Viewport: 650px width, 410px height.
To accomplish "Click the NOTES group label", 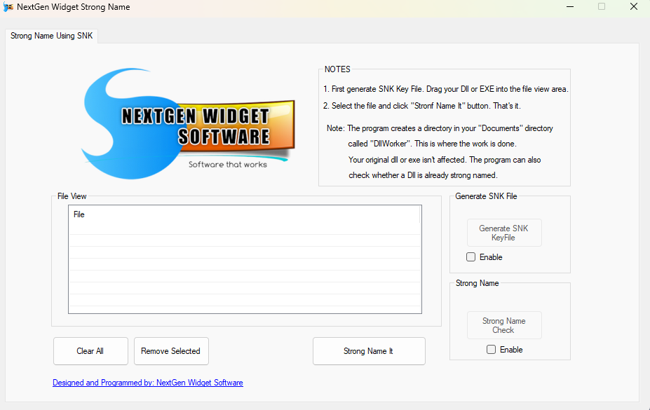I will click(337, 69).
